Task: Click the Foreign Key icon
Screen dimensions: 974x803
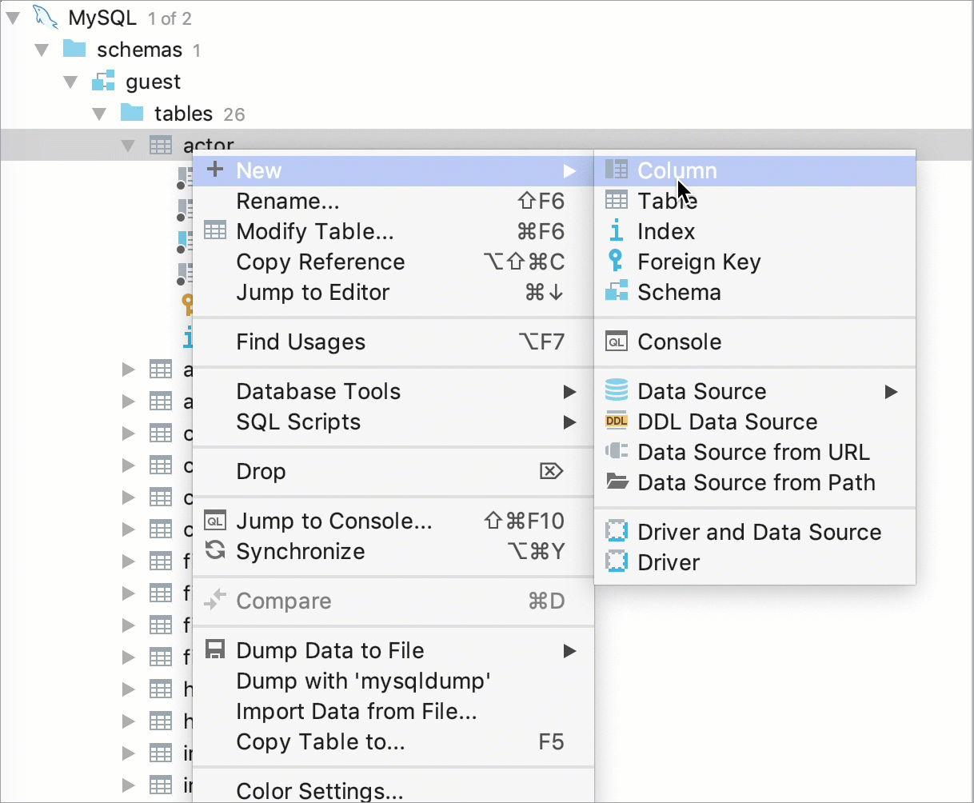Action: coord(616,261)
